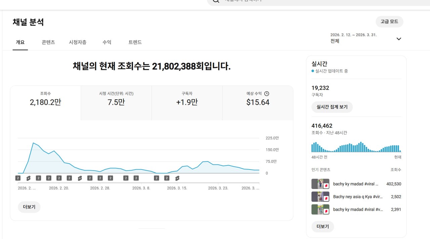Click the leftmost '2' video marker below chart
This screenshot has width=430, height=239.
click(18, 178)
